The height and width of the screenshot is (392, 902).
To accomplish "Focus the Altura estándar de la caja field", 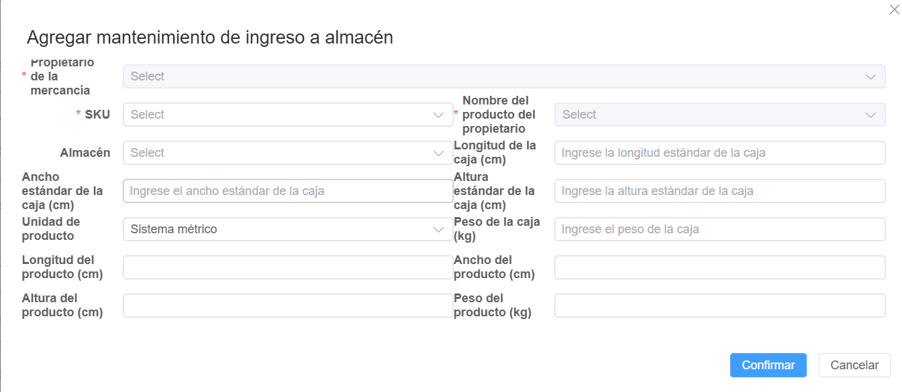I will pyautogui.click(x=719, y=191).
